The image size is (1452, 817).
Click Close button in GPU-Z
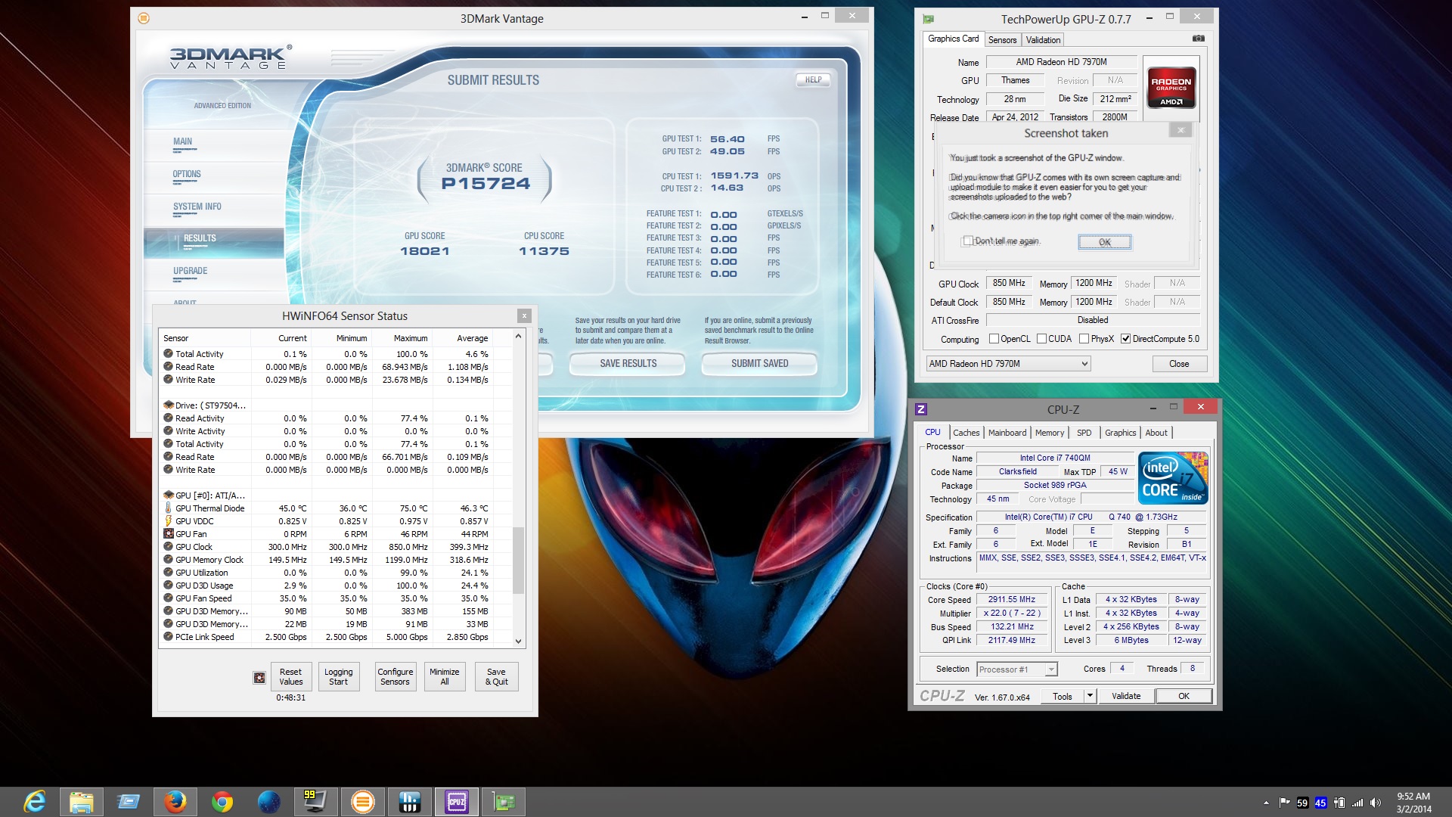click(1179, 364)
